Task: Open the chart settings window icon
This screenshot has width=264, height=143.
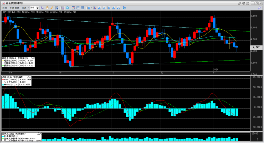Action: (73, 8)
